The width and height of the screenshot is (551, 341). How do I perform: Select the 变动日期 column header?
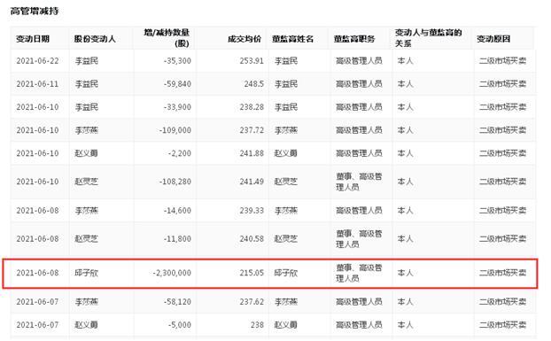pos(33,39)
